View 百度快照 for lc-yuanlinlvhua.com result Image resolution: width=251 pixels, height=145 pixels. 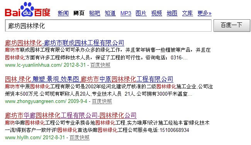(x=100, y=65)
